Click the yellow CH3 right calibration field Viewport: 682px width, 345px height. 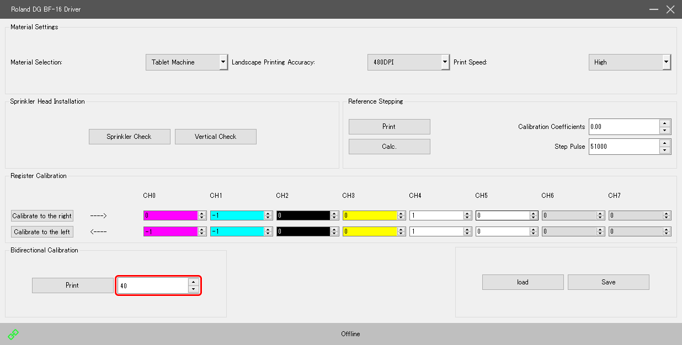coord(369,216)
